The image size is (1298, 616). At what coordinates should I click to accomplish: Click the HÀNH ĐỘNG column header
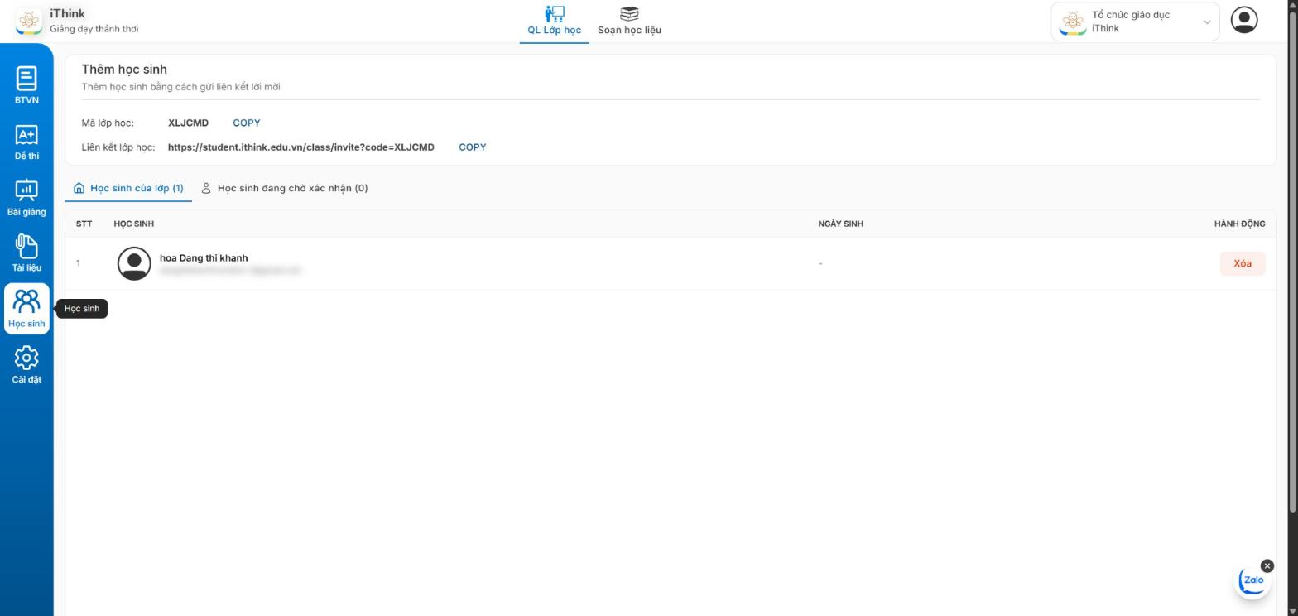[x=1239, y=224]
